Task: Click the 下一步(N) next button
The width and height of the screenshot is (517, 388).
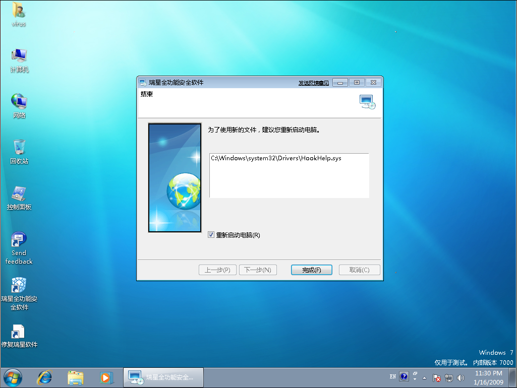Action: tap(258, 270)
